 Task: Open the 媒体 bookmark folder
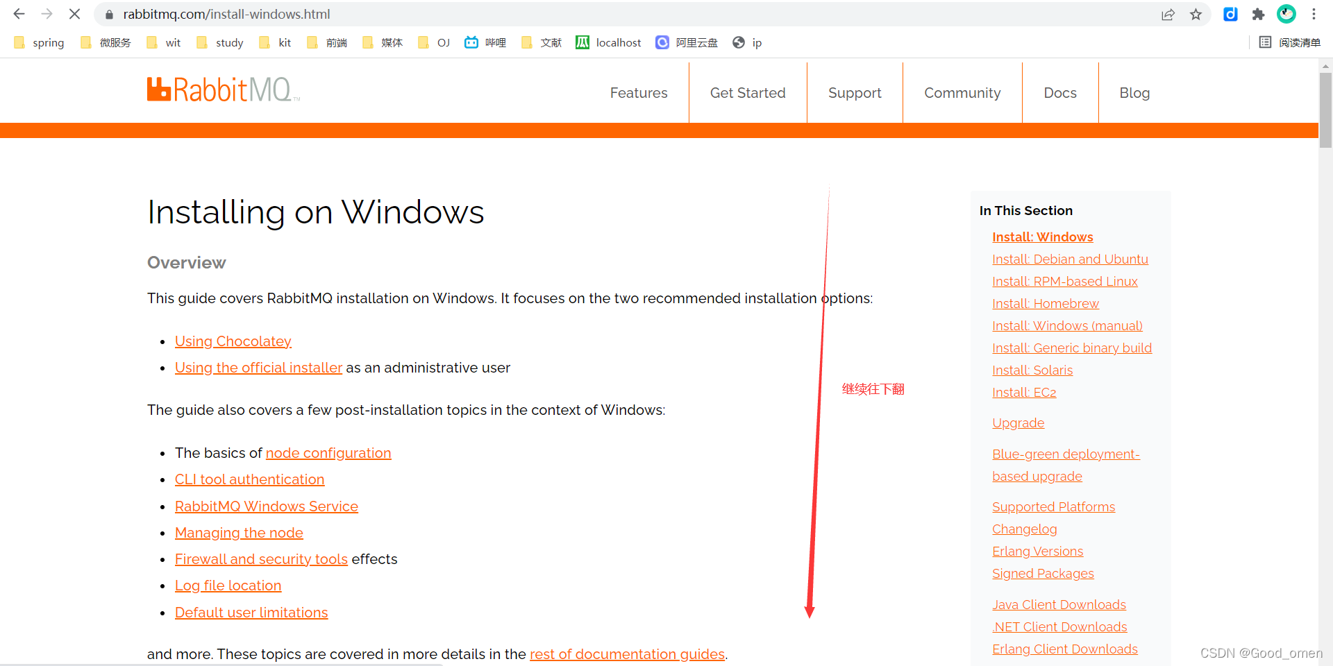tap(383, 42)
